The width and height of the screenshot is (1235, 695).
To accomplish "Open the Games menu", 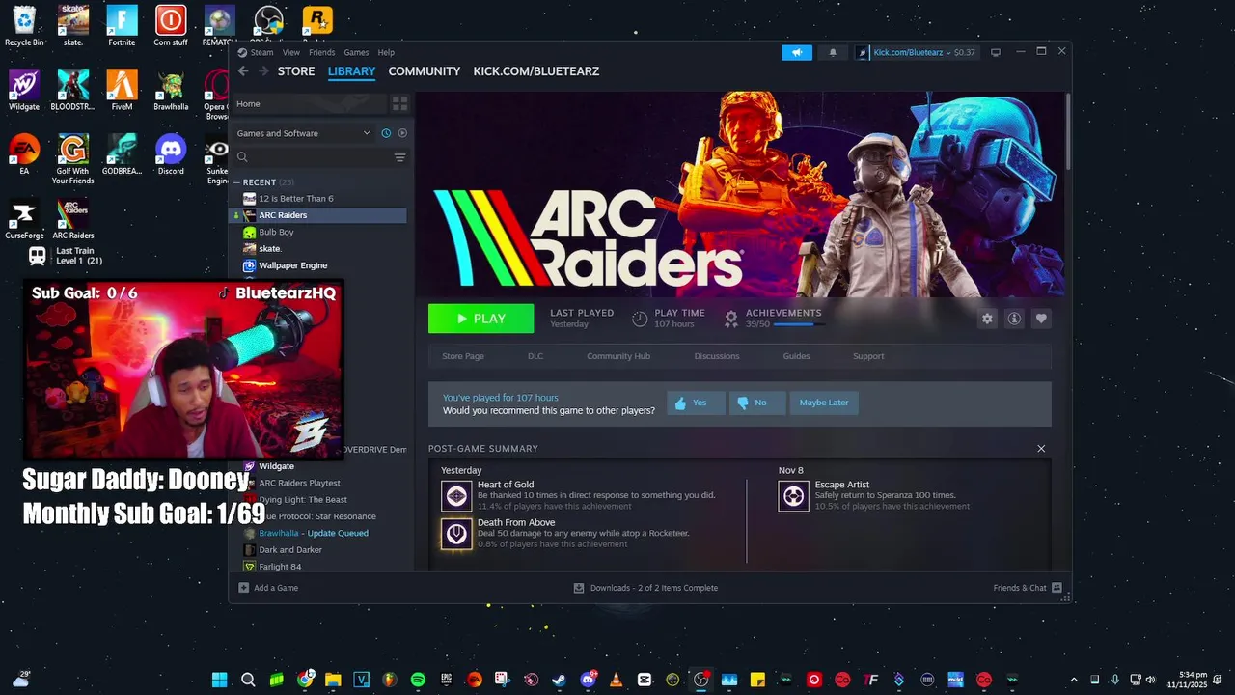I will point(356,52).
